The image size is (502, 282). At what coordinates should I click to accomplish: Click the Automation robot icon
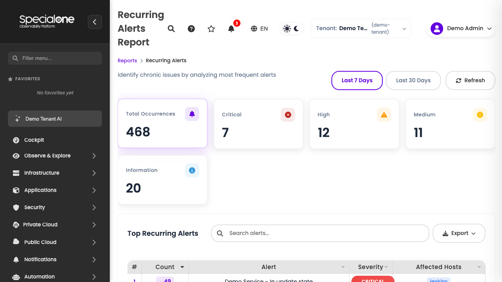[x=16, y=277]
